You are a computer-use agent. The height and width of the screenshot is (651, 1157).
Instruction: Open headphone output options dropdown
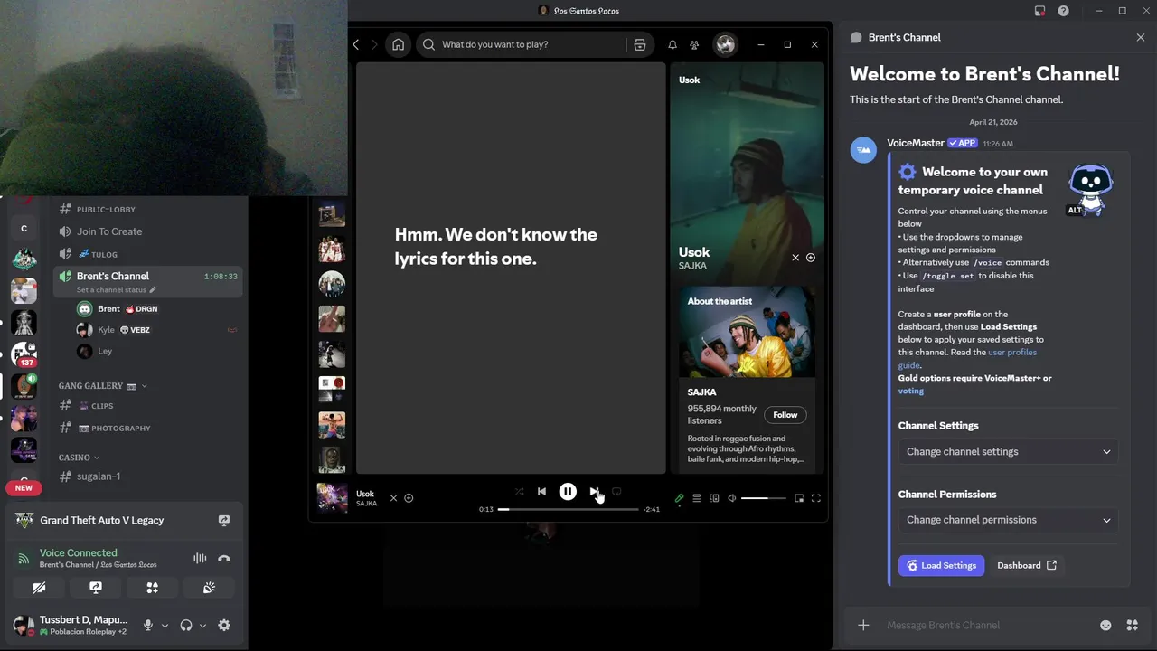click(202, 625)
